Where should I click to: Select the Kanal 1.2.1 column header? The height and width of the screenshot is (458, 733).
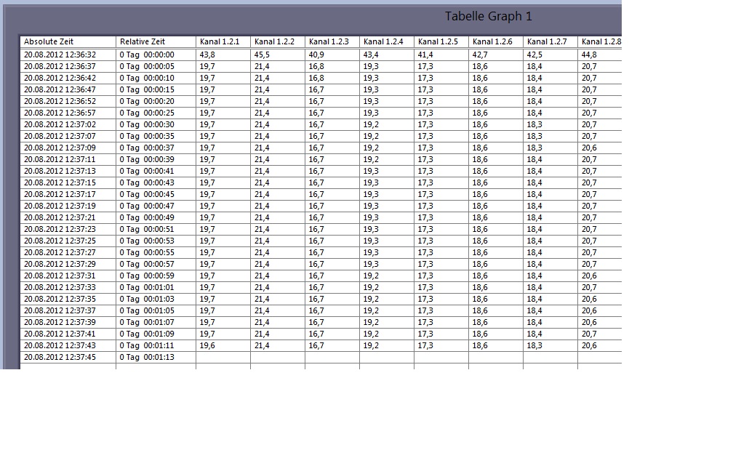tap(223, 41)
